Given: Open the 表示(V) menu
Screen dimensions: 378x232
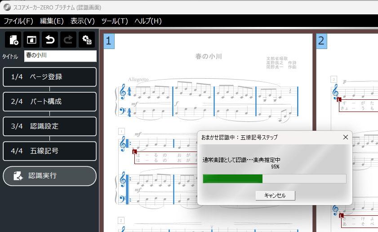Looking at the screenshot, I should tap(83, 21).
